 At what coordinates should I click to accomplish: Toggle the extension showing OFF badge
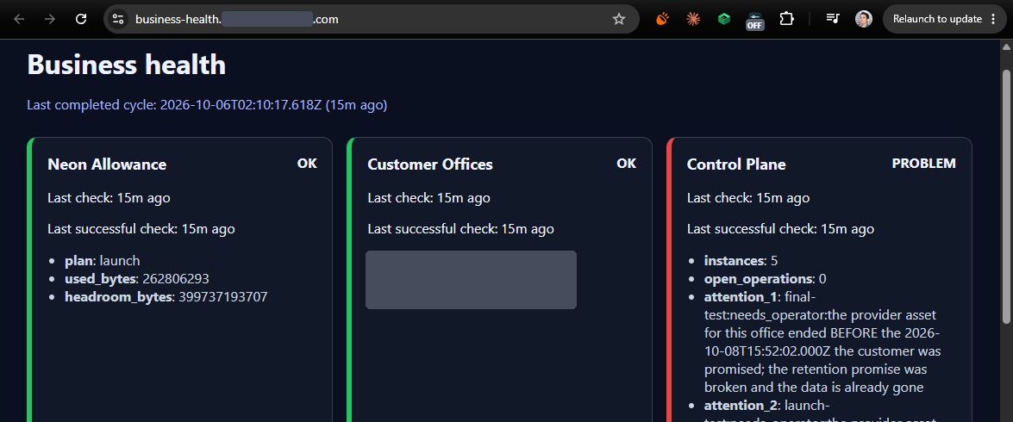click(x=755, y=22)
